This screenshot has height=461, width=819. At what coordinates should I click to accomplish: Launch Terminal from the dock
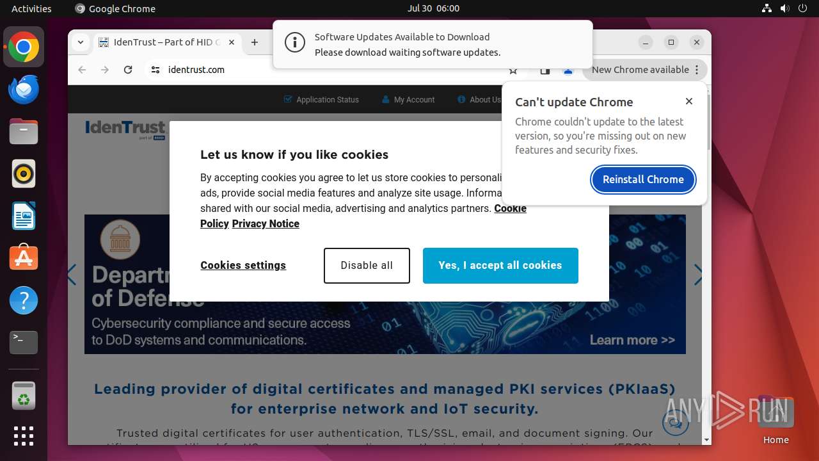[24, 343]
